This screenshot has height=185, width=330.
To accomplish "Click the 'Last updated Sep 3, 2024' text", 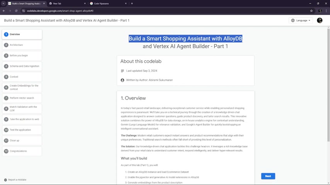I will [142, 71].
